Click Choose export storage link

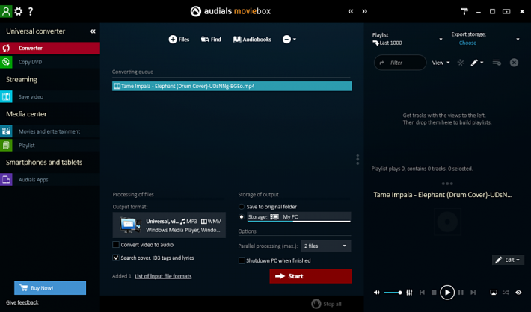tap(467, 43)
